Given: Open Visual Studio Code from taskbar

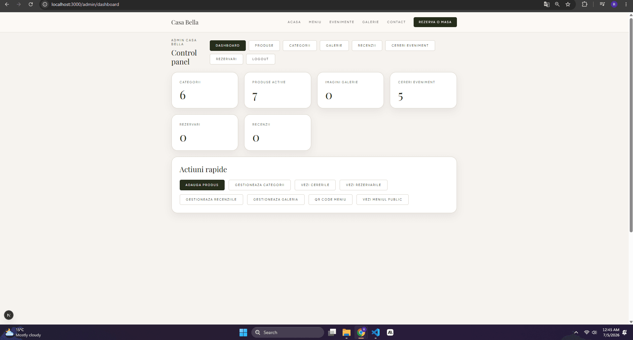Looking at the screenshot, I should click(376, 332).
